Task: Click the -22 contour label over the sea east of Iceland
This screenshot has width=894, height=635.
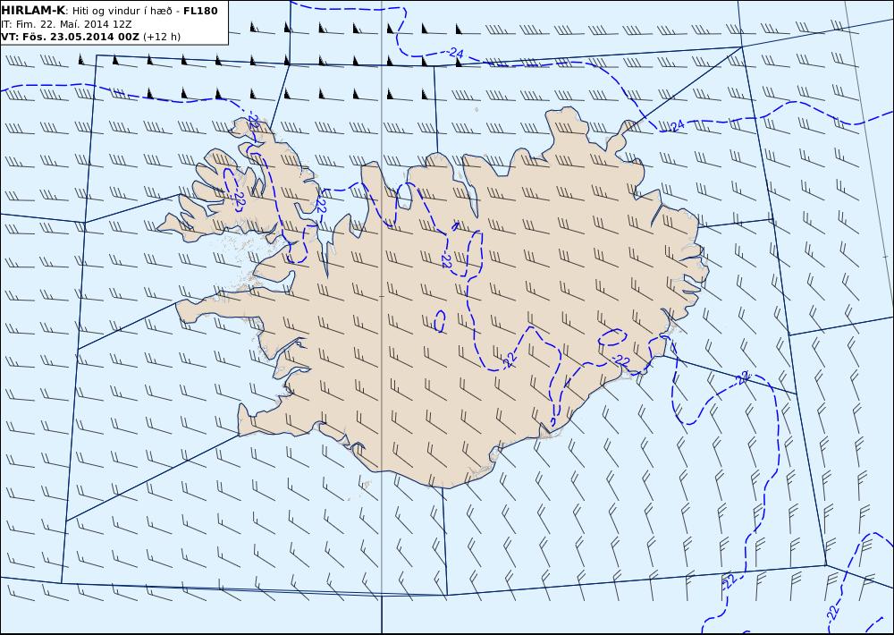Action: point(742,377)
